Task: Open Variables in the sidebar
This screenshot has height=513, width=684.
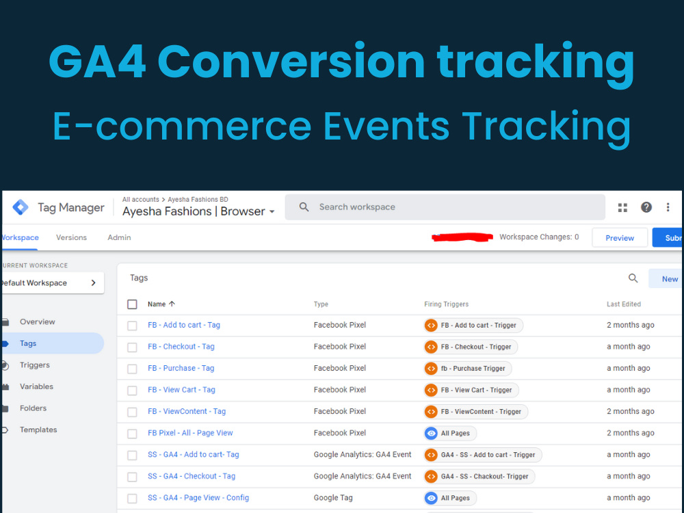Action: coord(36,386)
